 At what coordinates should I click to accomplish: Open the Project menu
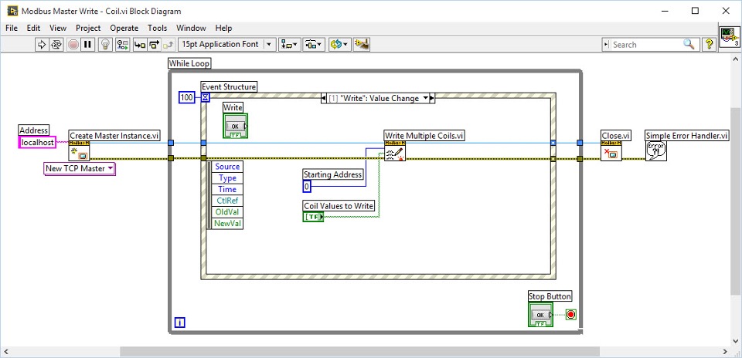pyautogui.click(x=88, y=28)
